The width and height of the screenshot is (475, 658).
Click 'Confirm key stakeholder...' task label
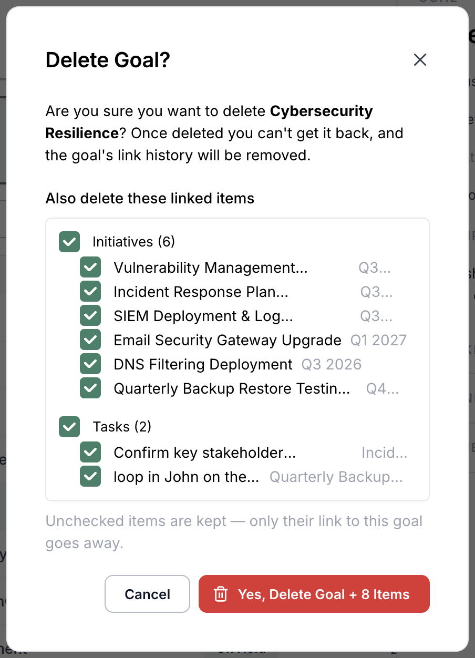205,453
